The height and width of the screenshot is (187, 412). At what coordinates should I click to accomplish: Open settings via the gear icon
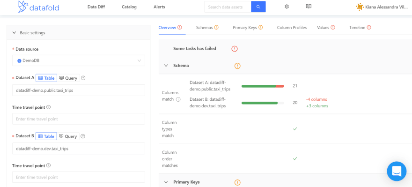click(287, 7)
